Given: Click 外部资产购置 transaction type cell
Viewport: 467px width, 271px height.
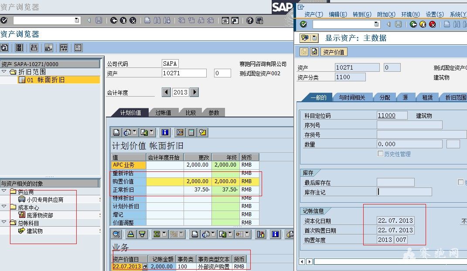Looking at the screenshot, I should (214, 267).
